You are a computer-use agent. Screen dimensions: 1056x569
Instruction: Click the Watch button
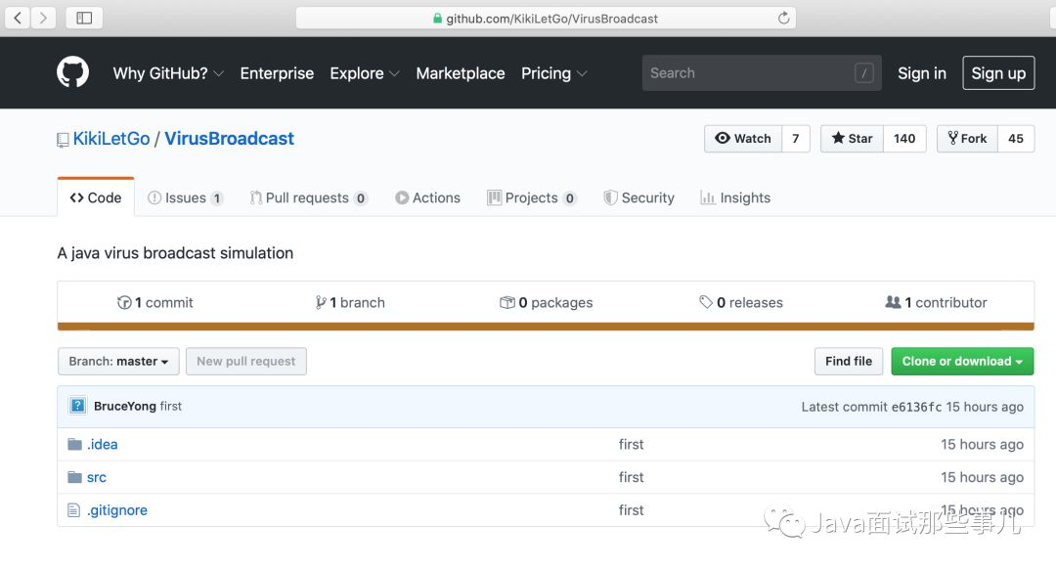743,138
